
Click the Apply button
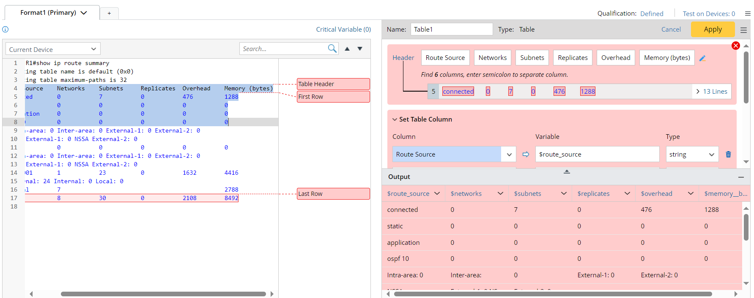pyautogui.click(x=713, y=30)
